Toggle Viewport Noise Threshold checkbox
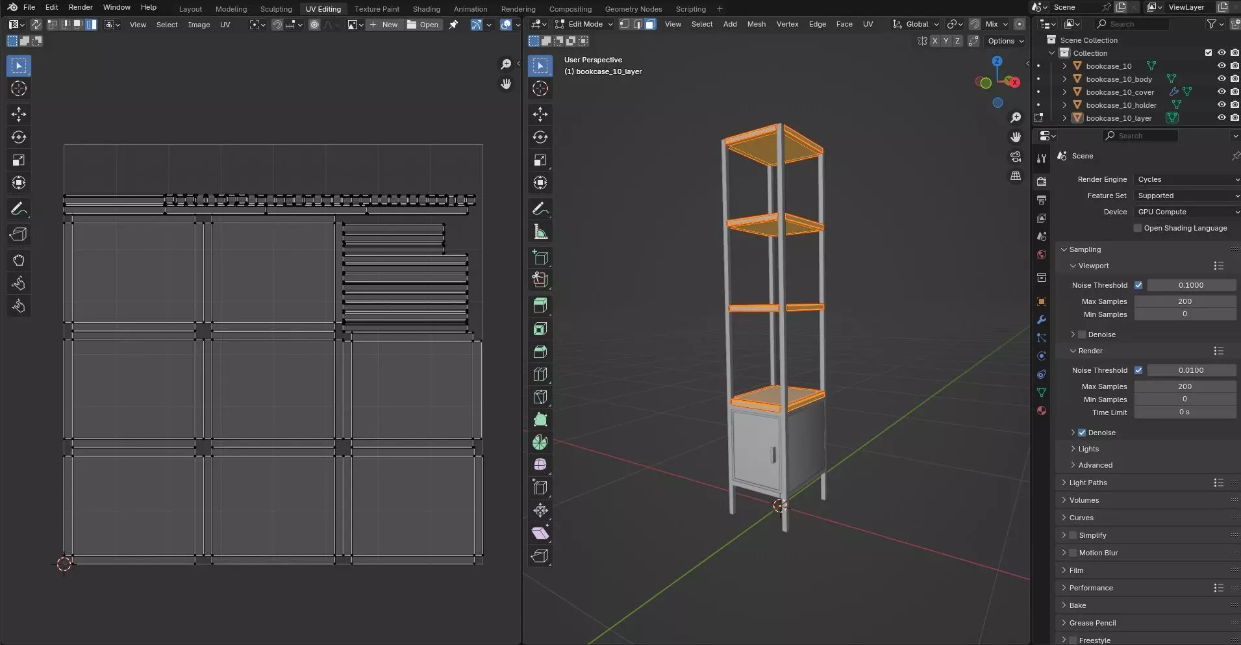Image resolution: width=1241 pixels, height=645 pixels. coord(1138,285)
